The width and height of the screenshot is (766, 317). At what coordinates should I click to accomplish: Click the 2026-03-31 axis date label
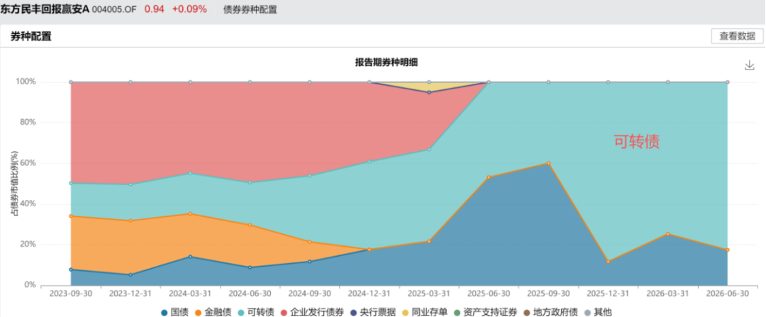(x=667, y=294)
